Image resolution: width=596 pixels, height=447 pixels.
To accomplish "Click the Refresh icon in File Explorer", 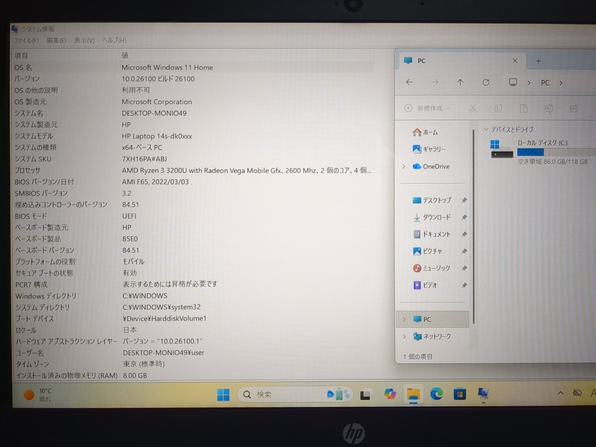I will [486, 82].
